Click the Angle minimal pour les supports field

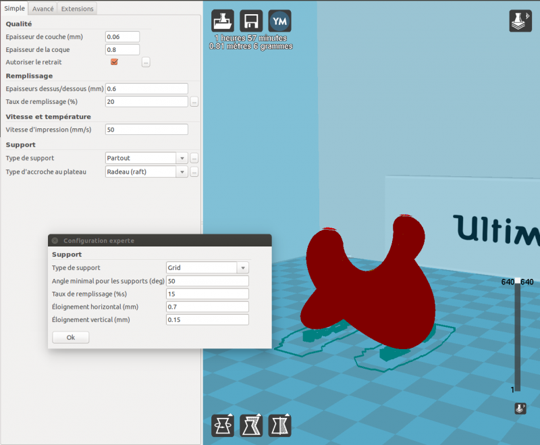pos(207,281)
